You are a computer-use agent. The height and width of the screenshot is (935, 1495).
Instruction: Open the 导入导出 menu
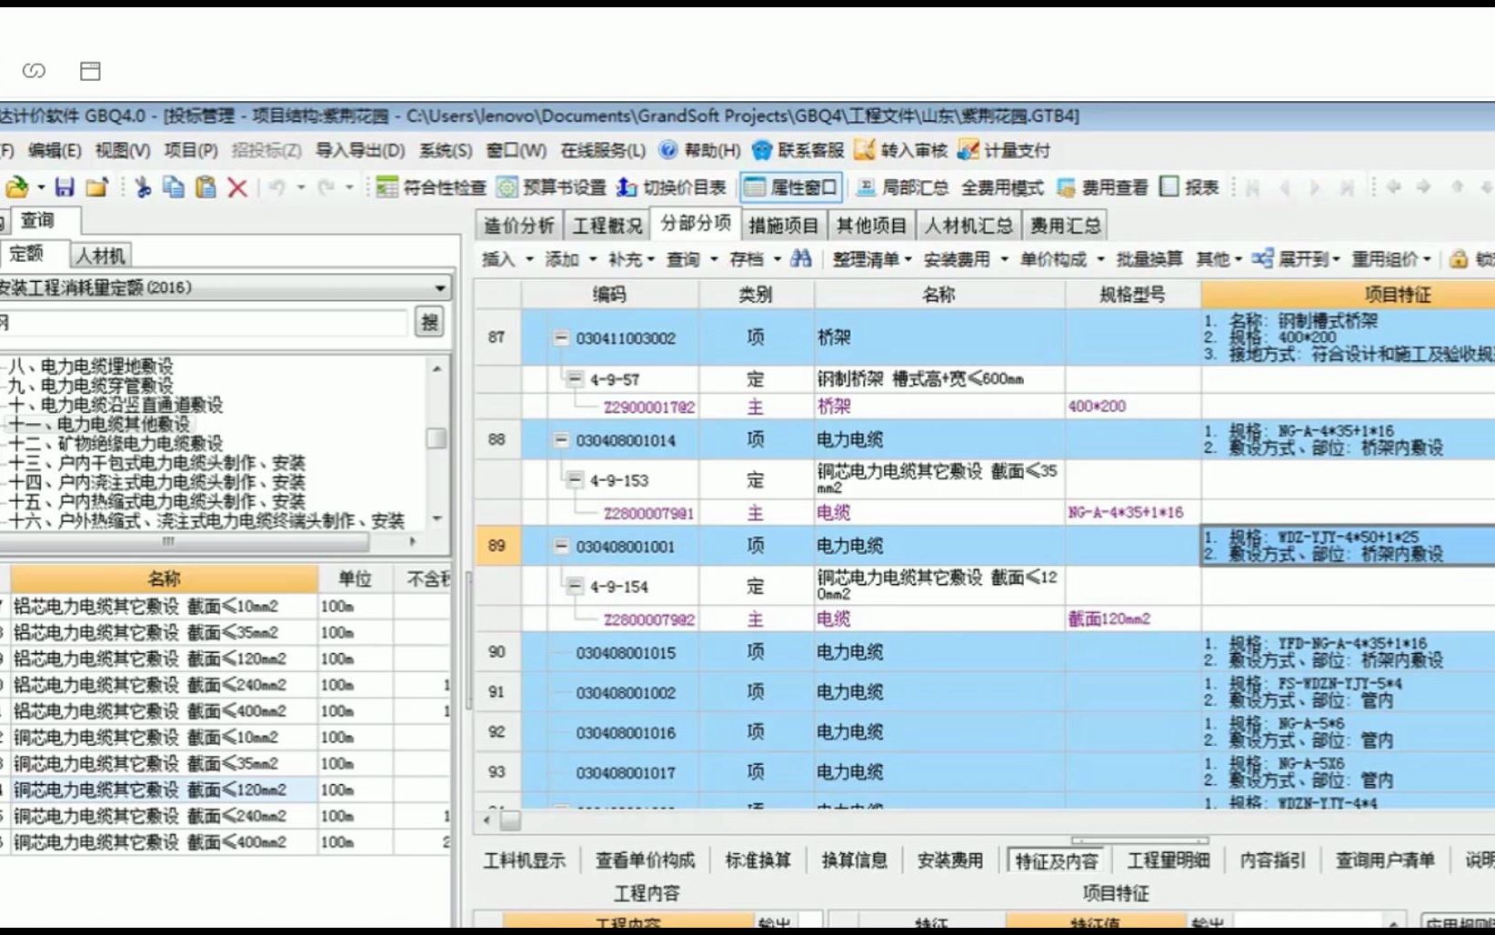pyautogui.click(x=358, y=151)
